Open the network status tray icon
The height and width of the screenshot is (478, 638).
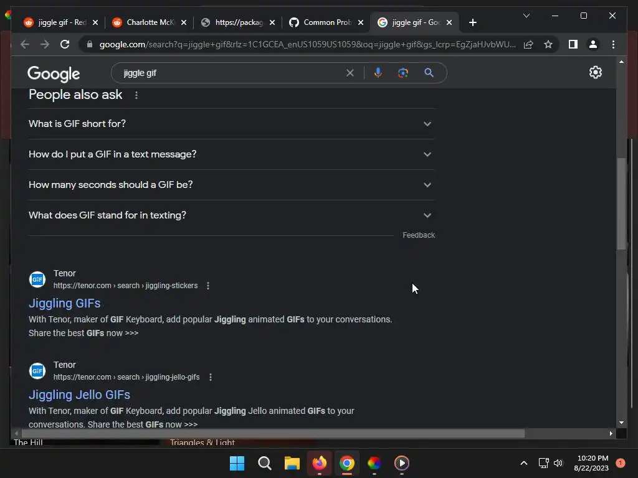coord(543,463)
